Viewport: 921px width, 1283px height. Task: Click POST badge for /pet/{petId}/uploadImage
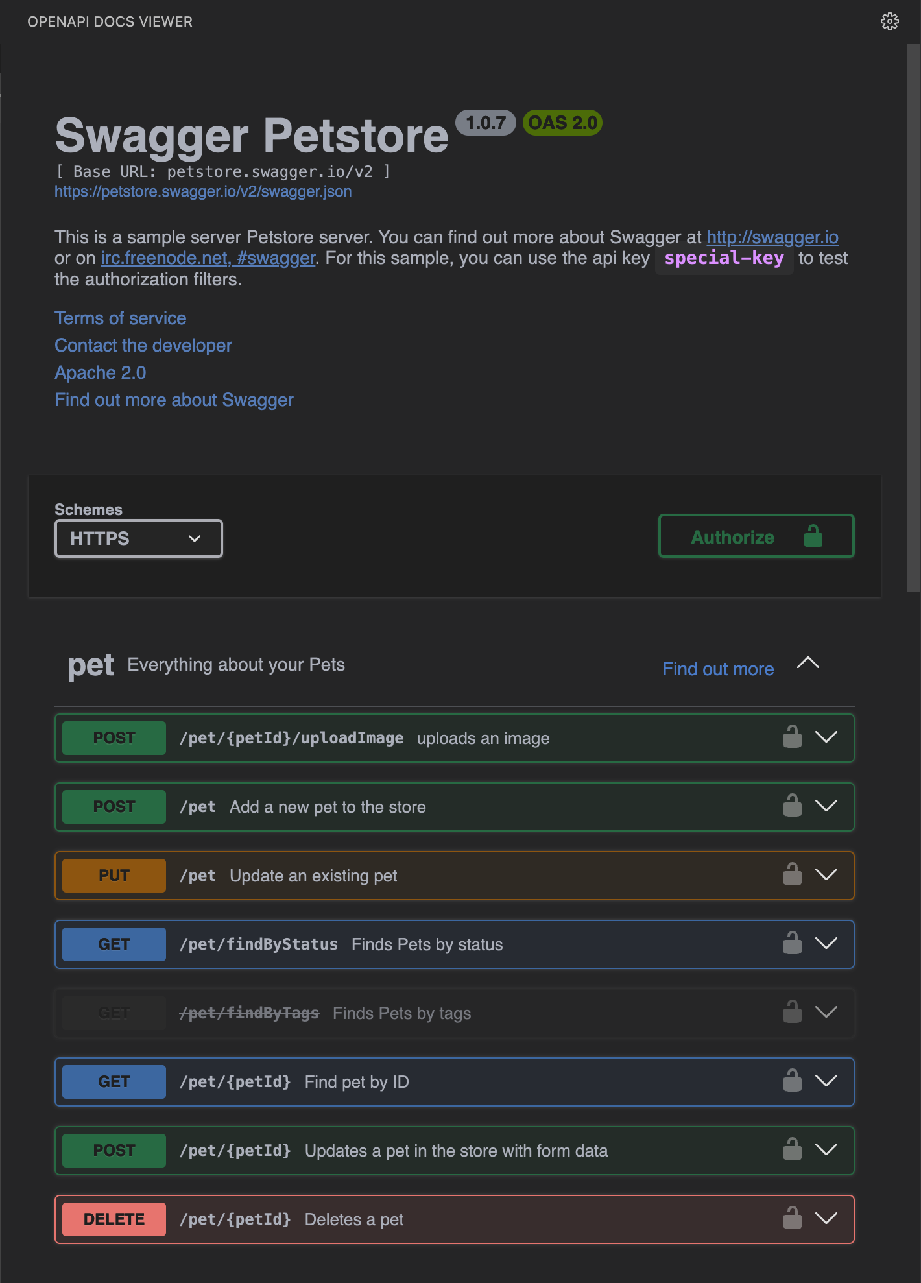coord(114,738)
